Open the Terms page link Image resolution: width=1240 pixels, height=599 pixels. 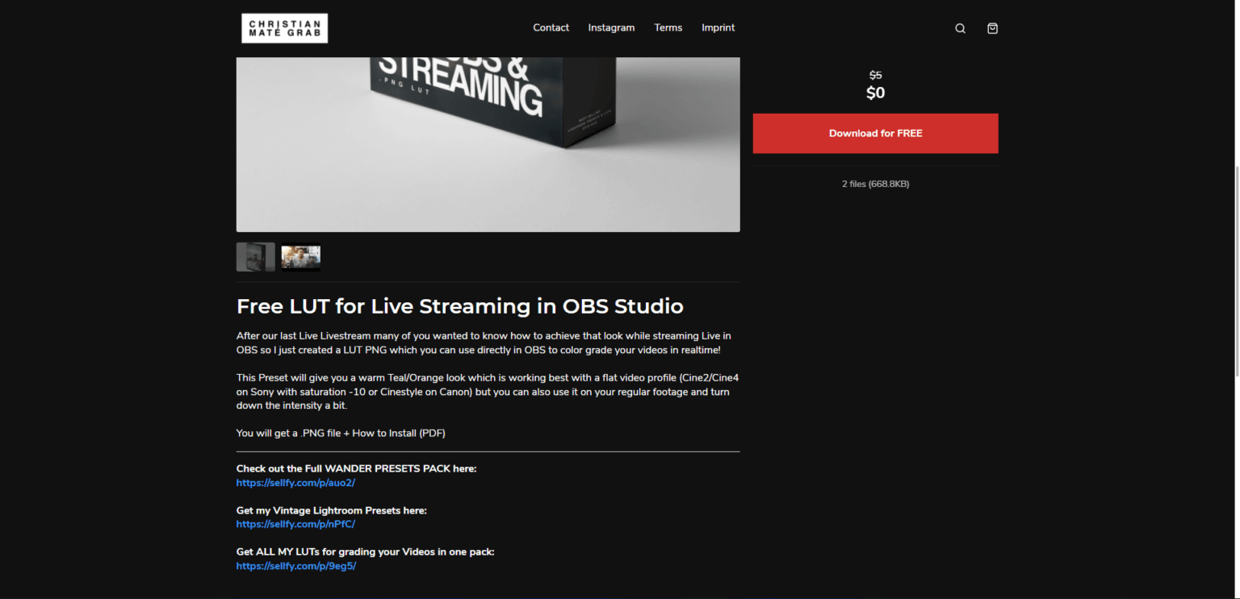coord(668,27)
